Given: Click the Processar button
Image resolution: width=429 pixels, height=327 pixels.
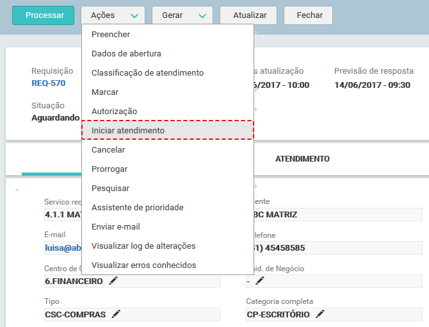Looking at the screenshot, I should 44,15.
